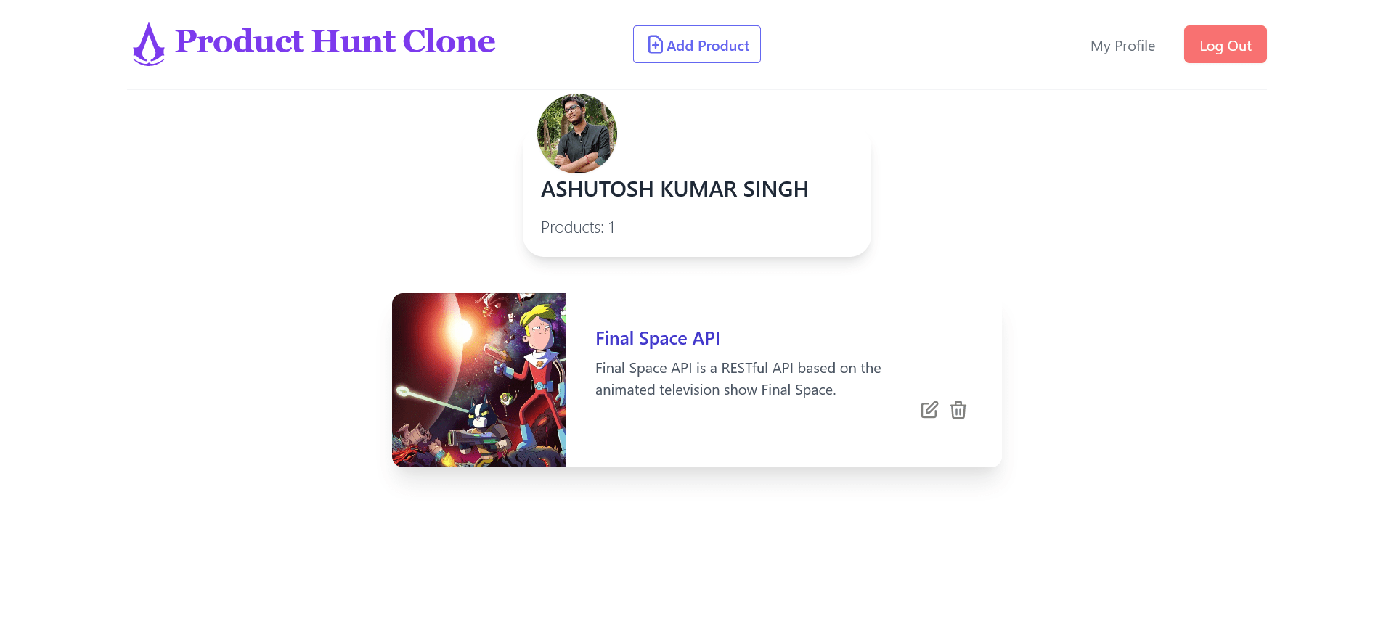Click the Products: 1 count text
Screen dimensions: 1394x624
point(578,227)
